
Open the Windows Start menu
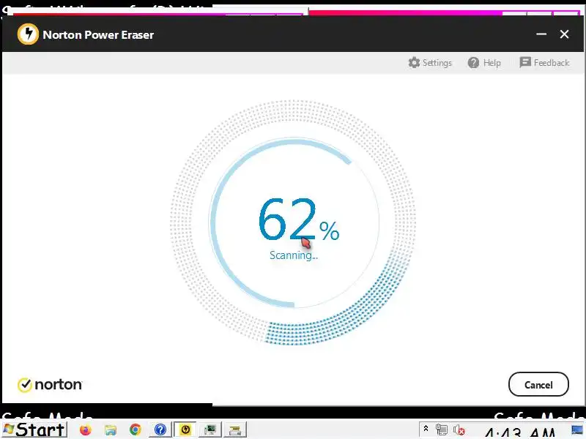(x=34, y=429)
